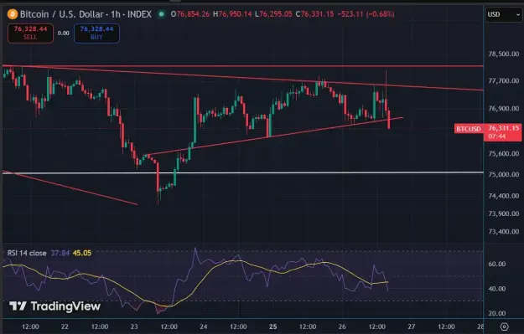Click the 75,000.00 price axis label
This screenshot has width=524, height=334.
tap(504, 174)
